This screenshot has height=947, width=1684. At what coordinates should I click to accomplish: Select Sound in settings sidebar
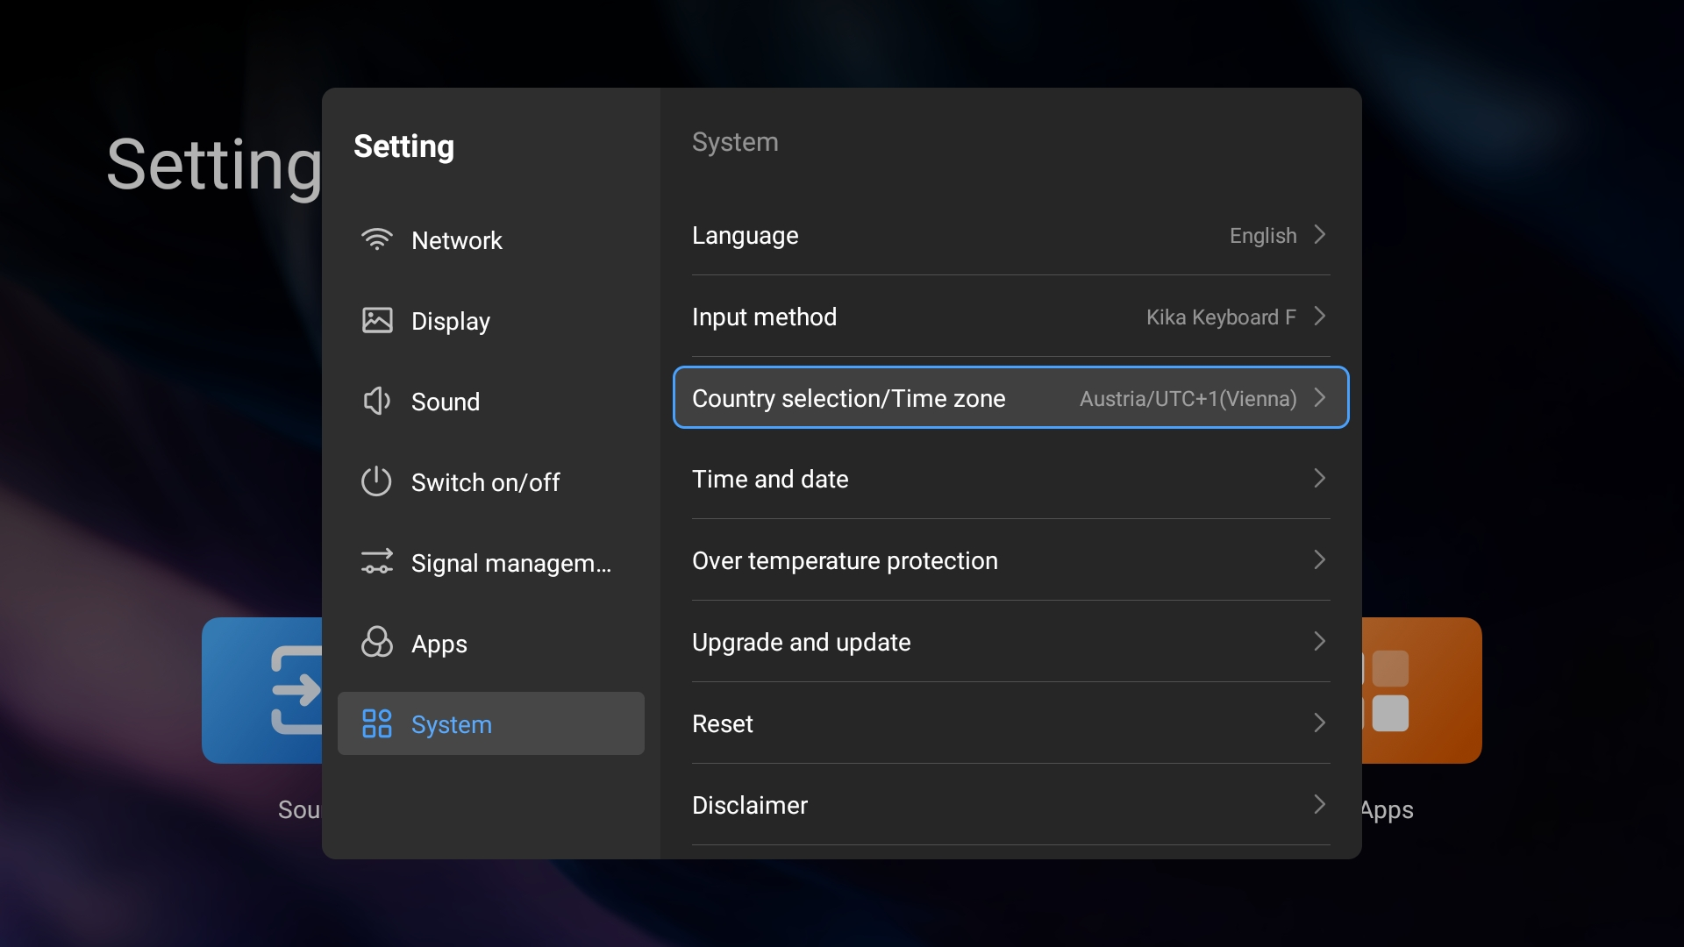tap(446, 402)
